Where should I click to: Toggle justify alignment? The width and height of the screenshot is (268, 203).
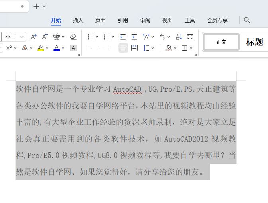click(123, 48)
